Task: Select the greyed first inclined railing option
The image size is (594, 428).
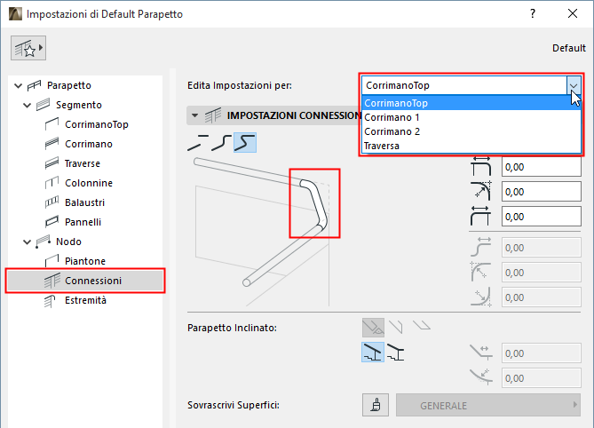Action: [372, 328]
